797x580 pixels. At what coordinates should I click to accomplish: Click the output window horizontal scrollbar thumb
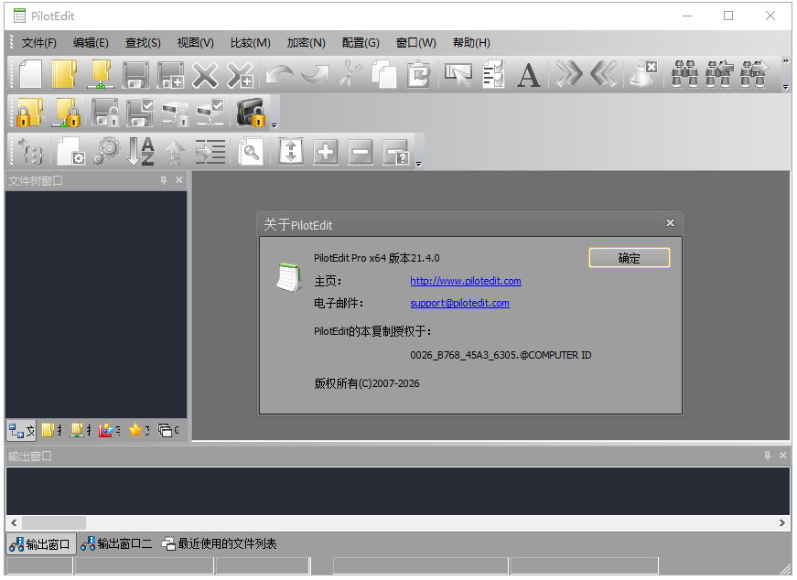click(54, 522)
